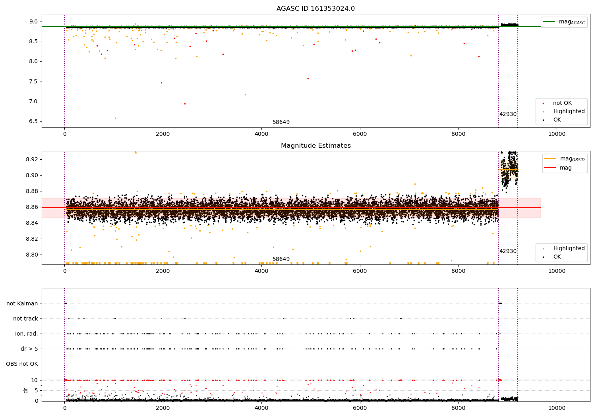Click 'Highlighted' legend entry in Magnitude Estimates plot
596x417 pixels.
point(569,249)
